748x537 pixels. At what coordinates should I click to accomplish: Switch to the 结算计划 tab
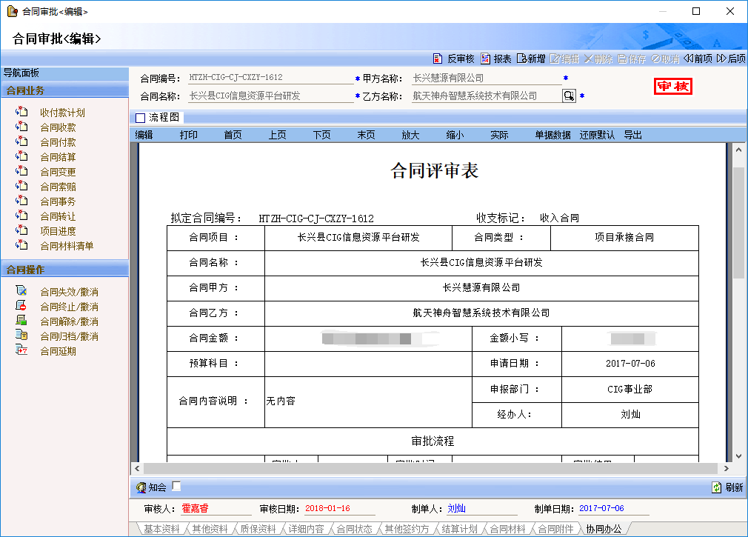click(x=460, y=529)
